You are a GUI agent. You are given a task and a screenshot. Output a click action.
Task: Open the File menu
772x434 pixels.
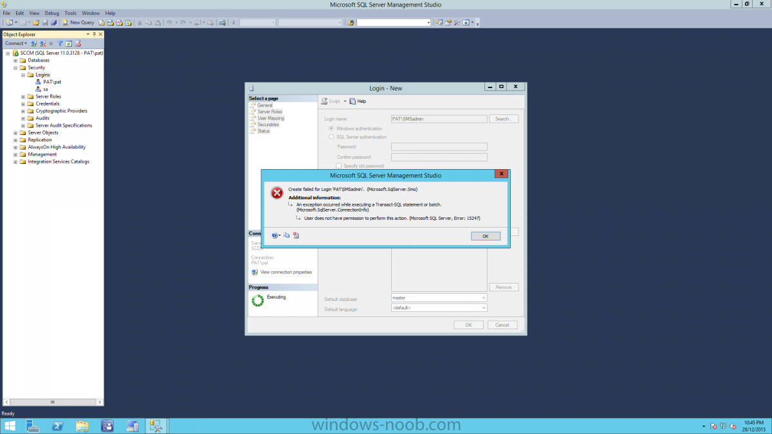[x=6, y=13]
